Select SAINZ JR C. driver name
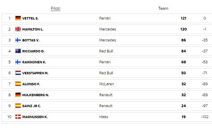 (x=32, y=106)
